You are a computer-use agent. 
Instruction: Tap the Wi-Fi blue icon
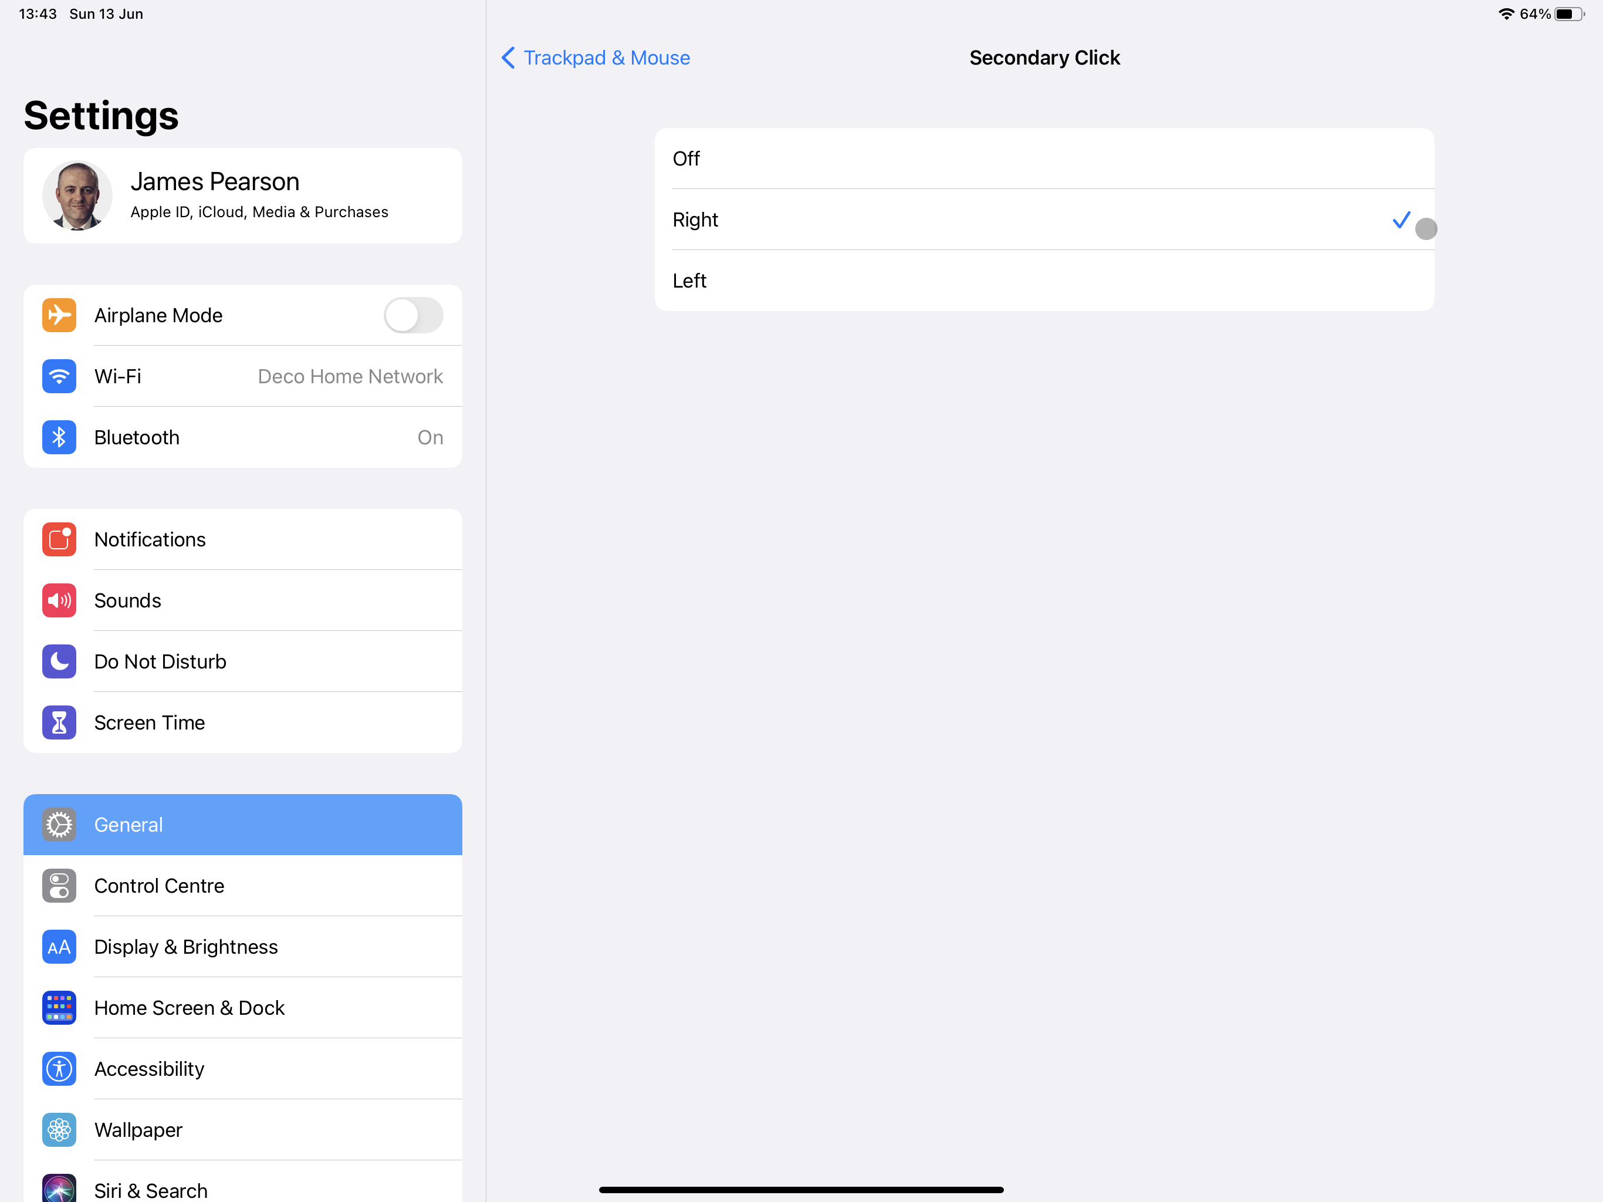pyautogui.click(x=59, y=376)
